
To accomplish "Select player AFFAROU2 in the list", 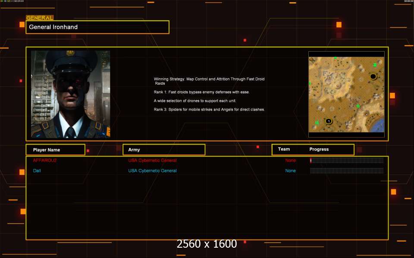I will [x=45, y=160].
